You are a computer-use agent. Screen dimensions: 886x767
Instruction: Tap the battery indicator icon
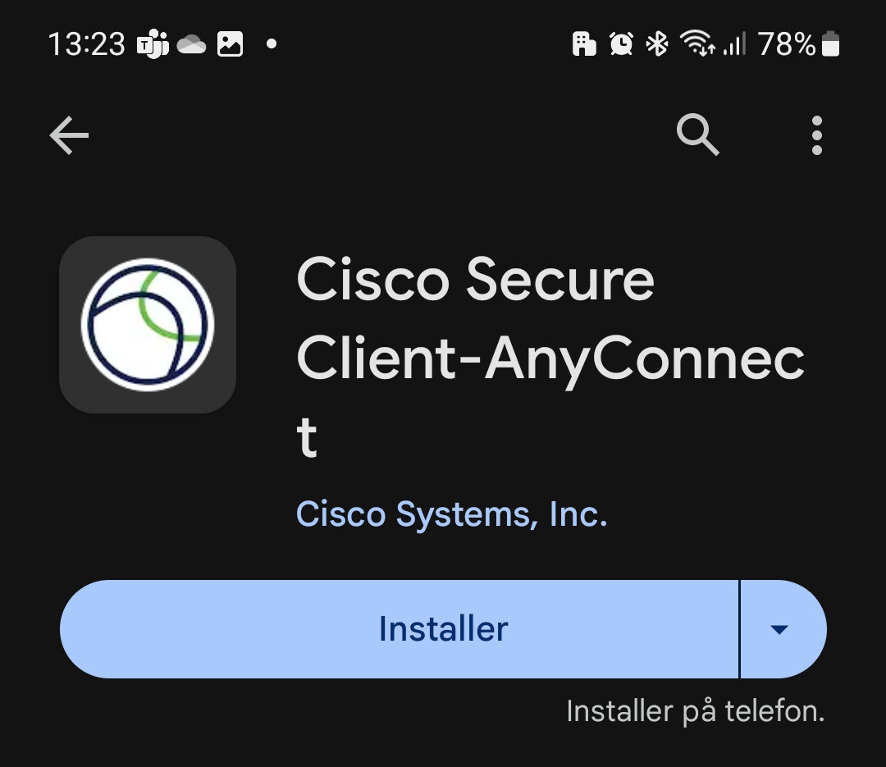830,43
